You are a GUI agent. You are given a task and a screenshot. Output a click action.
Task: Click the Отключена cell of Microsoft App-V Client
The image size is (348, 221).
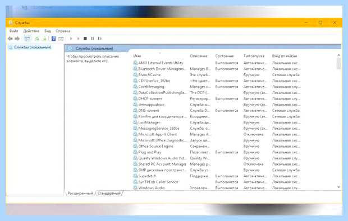click(x=253, y=134)
